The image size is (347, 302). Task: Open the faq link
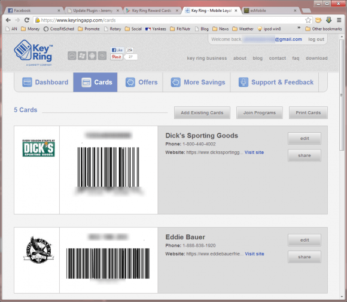(296, 58)
